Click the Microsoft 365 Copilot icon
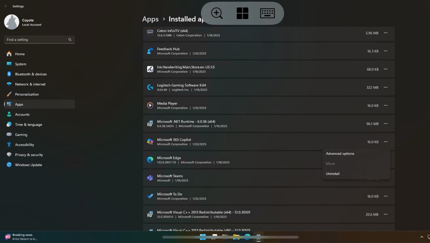Viewport: 430px width, 243px height. click(150, 141)
